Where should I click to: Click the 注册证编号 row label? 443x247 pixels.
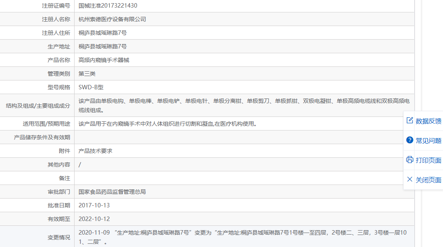(56, 6)
